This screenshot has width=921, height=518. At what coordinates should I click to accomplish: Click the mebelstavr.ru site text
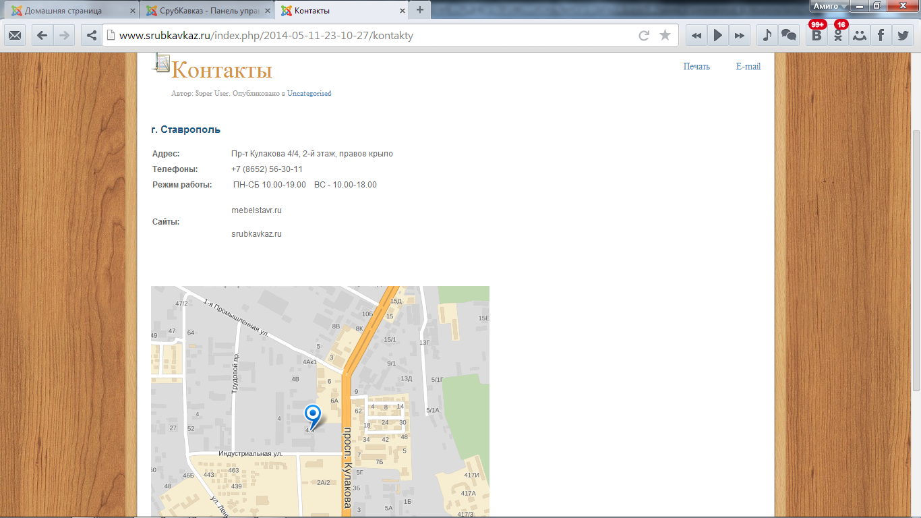256,210
